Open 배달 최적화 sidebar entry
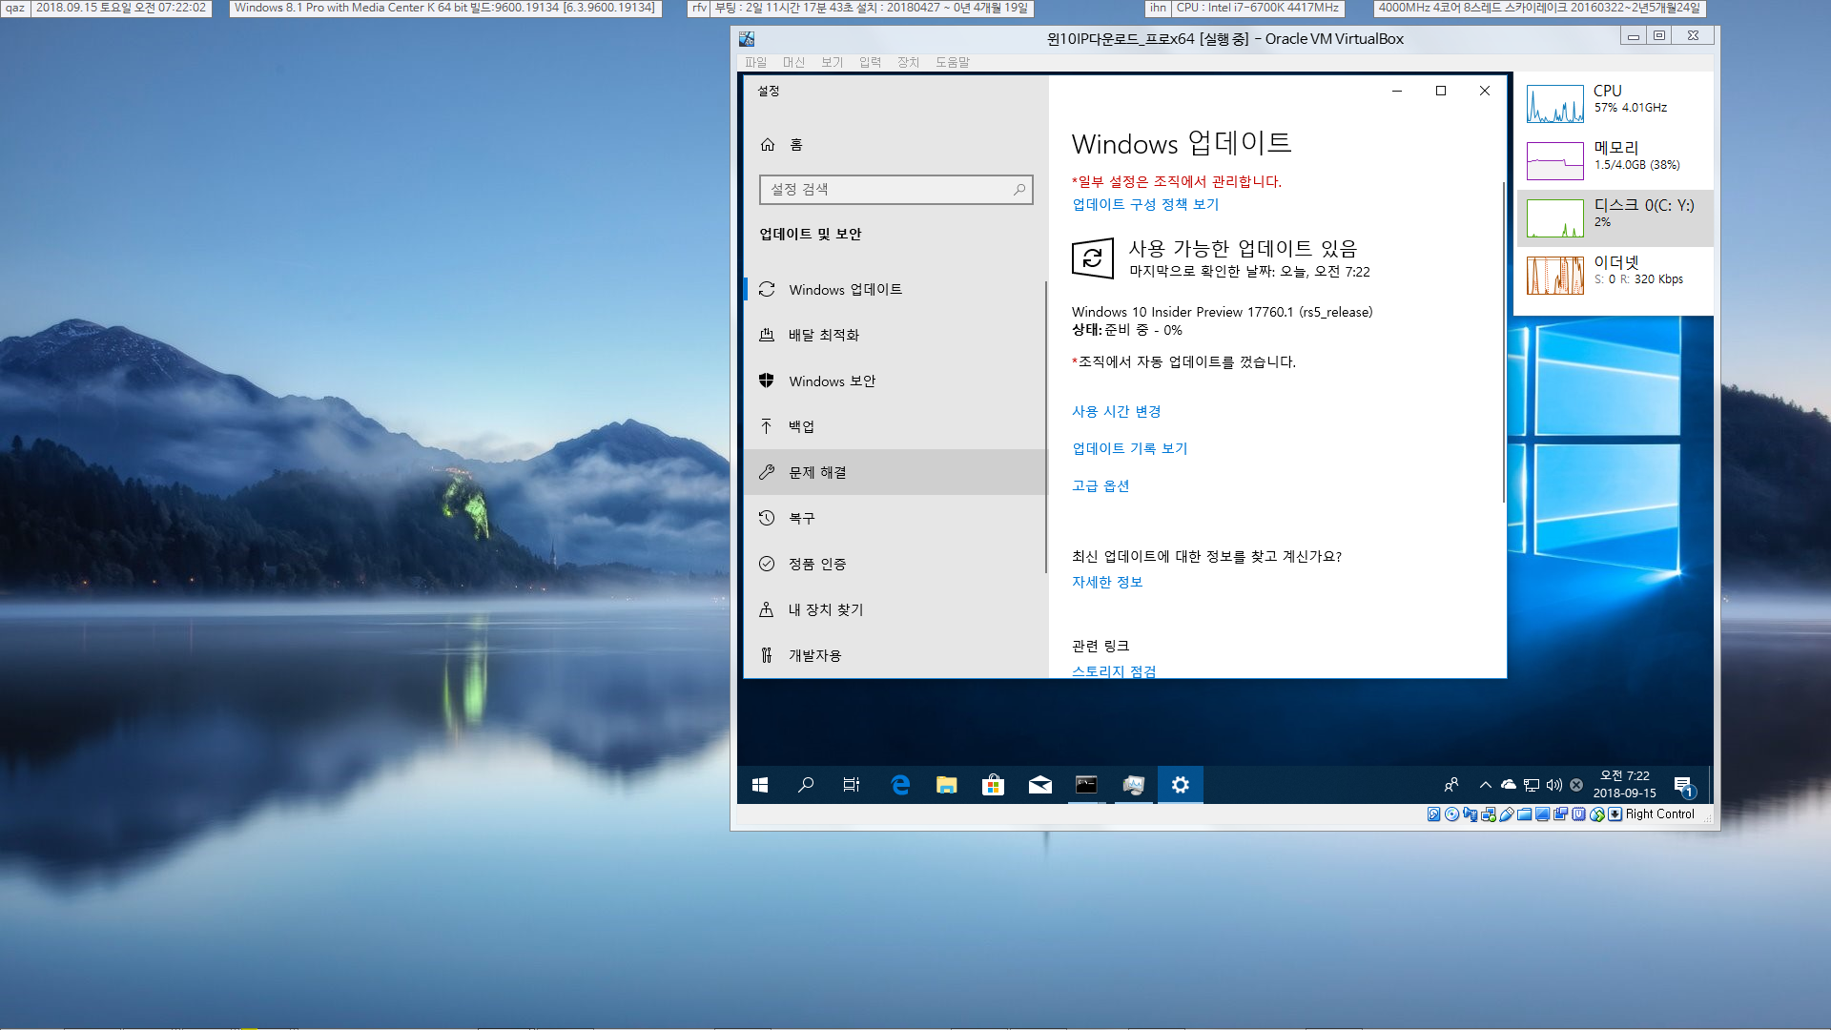This screenshot has height=1030, width=1831. (x=895, y=335)
